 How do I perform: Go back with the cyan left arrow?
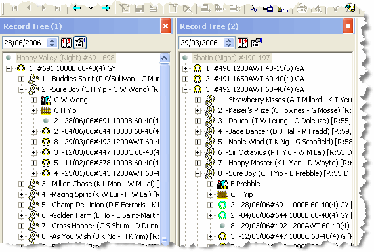[77, 8]
